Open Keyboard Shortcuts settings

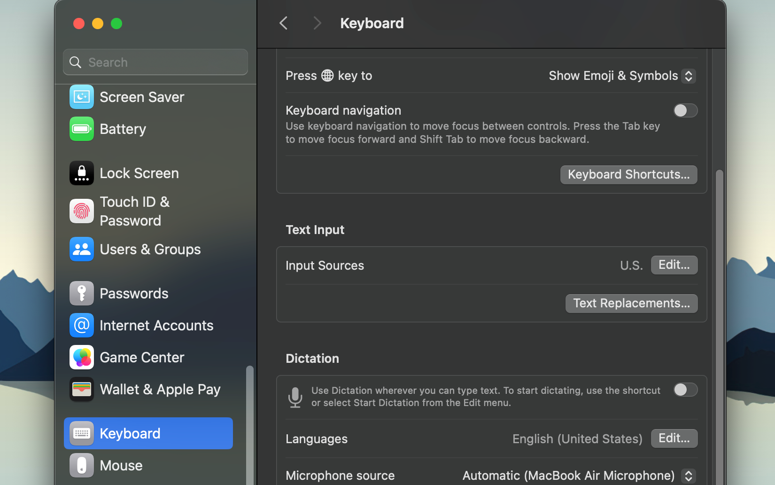628,174
